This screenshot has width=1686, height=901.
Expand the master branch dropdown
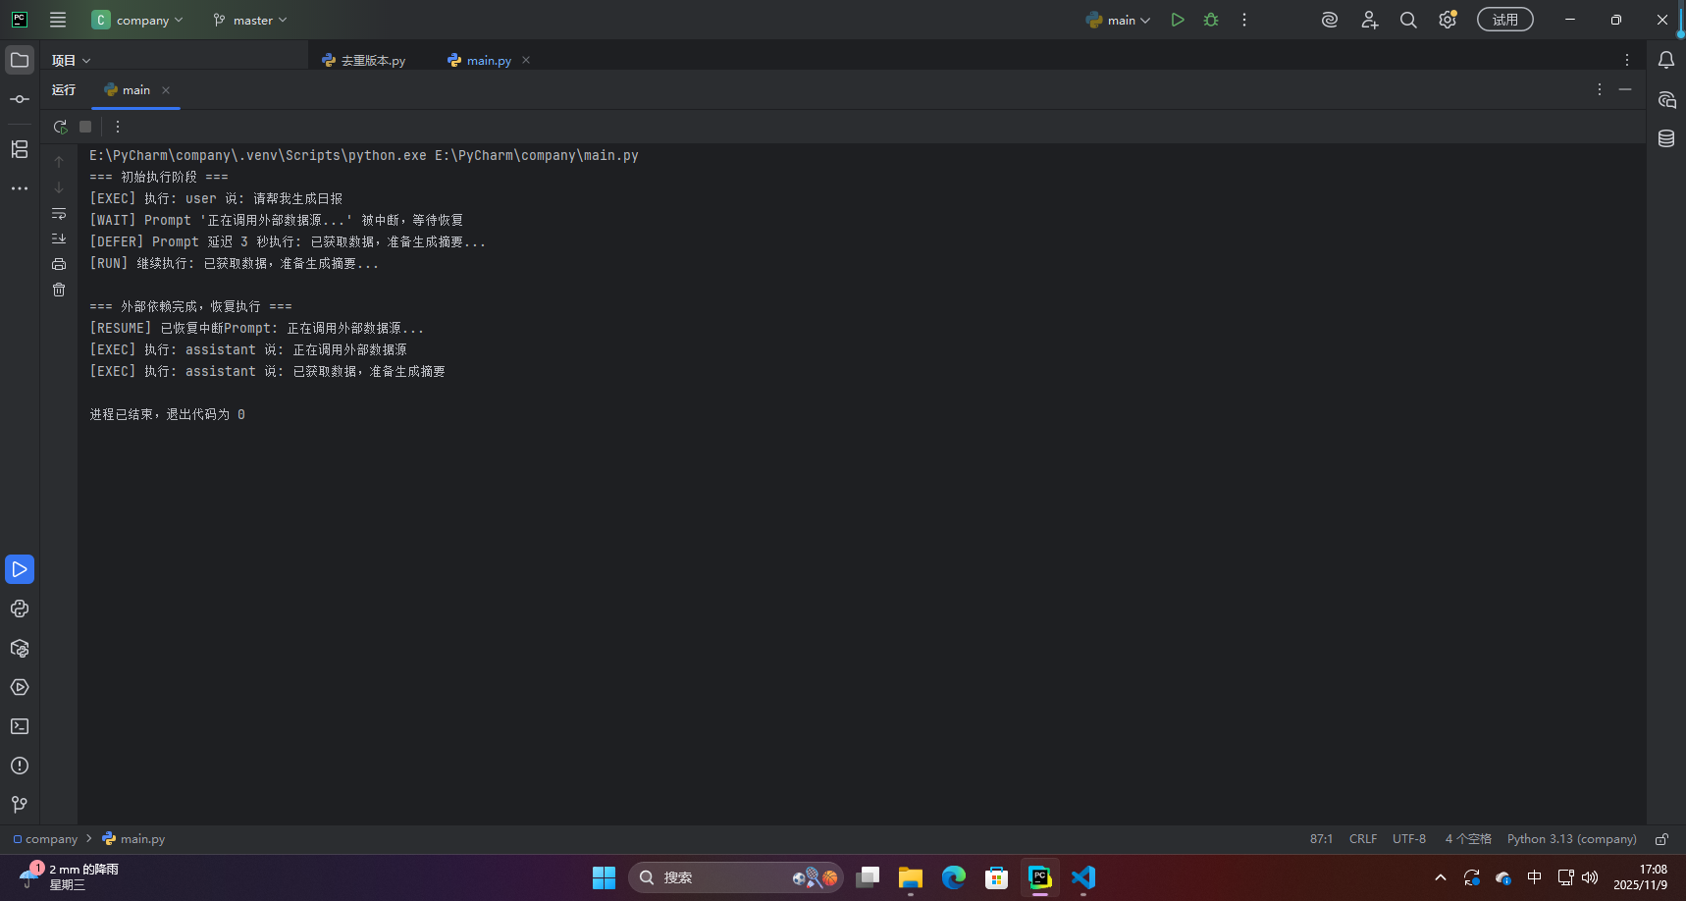point(250,20)
